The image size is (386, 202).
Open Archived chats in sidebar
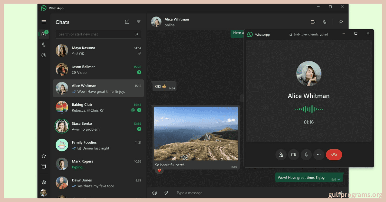tap(44, 166)
